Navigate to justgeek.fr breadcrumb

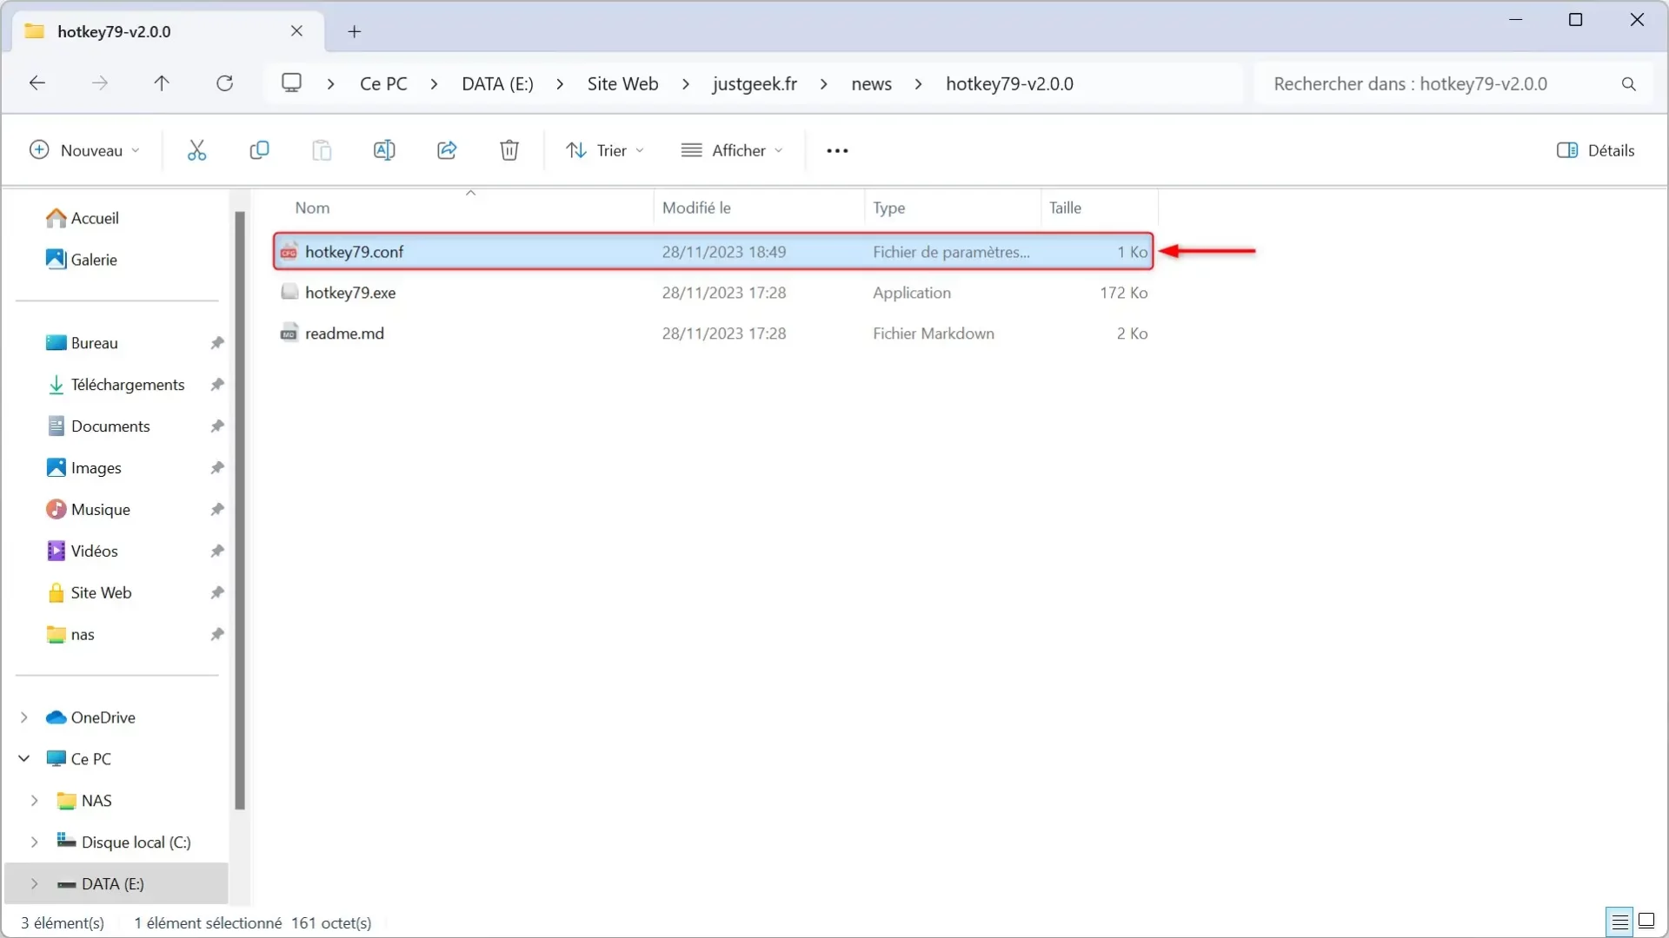tap(755, 84)
